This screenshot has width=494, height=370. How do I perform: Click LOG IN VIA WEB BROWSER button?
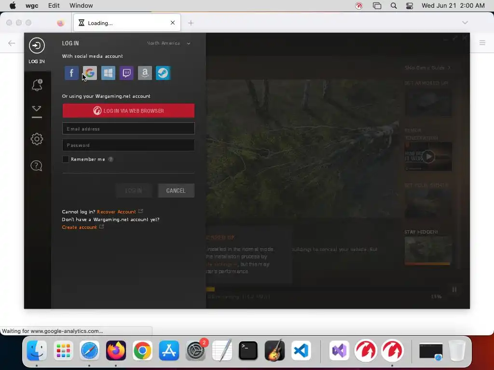128,111
